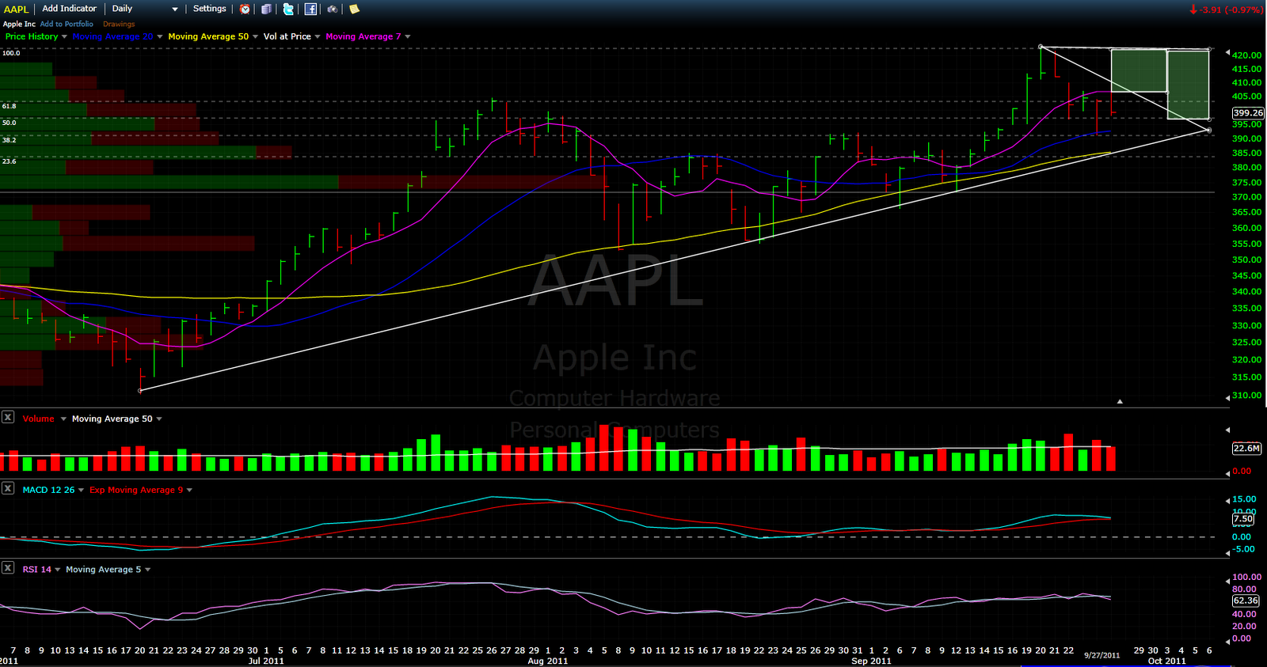This screenshot has height=667, width=1267.
Task: Click the binoculars scan icon
Action: (x=333, y=9)
